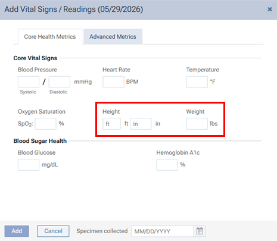Viewport: 277px width, 241px height.
Task: Close the Add Vital Signs dialog
Action: point(270,9)
